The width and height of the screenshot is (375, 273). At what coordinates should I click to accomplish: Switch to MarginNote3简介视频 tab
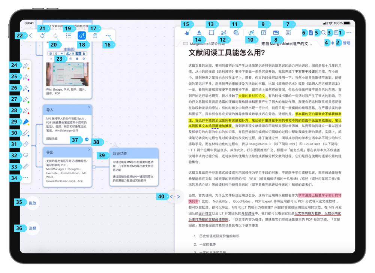[207, 44]
